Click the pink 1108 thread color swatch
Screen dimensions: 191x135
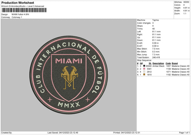click(144, 69)
